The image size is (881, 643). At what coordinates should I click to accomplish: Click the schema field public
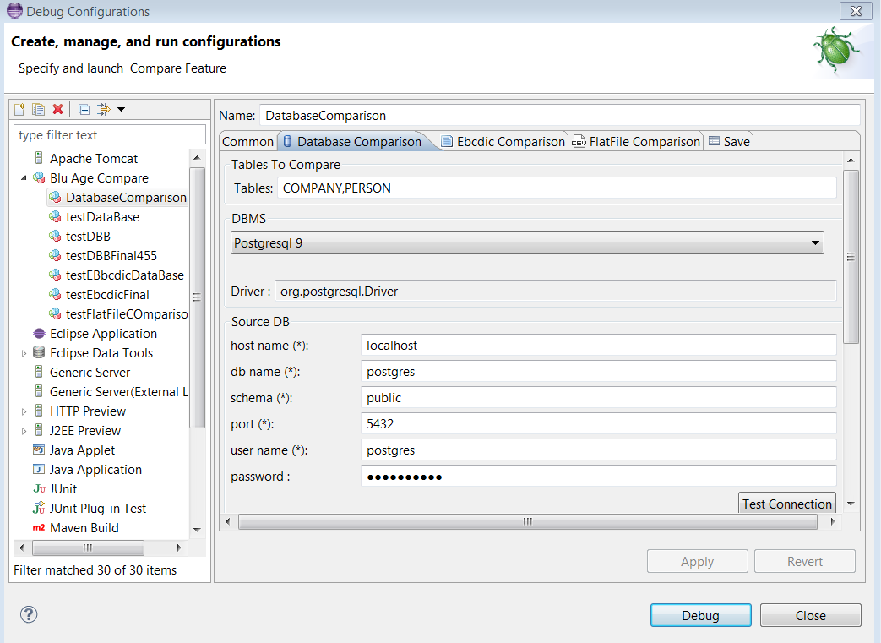point(598,397)
